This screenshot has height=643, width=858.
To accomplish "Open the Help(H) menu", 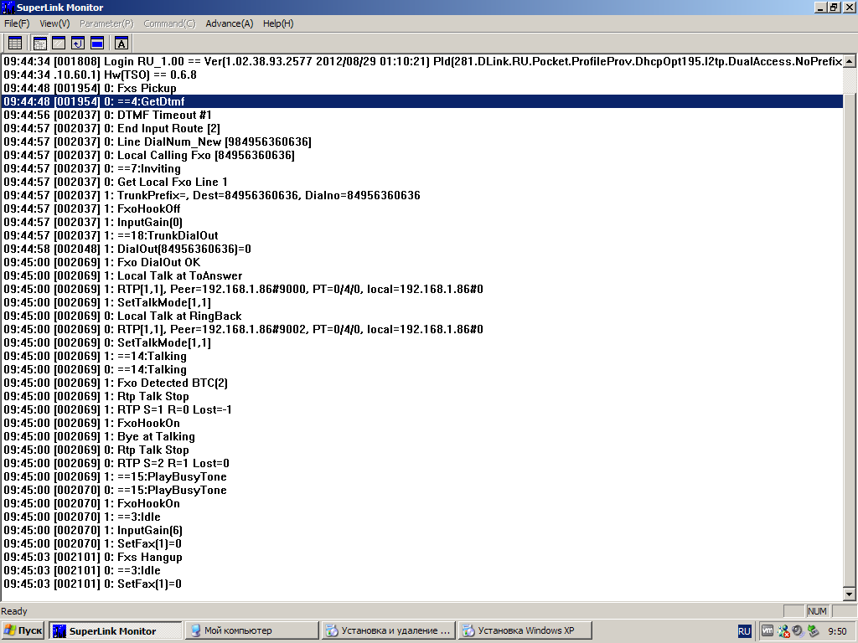I will [278, 23].
